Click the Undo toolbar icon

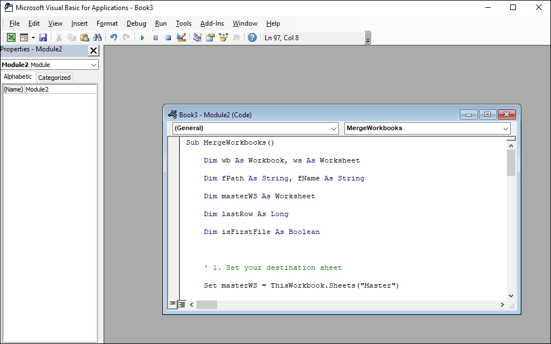(x=113, y=37)
